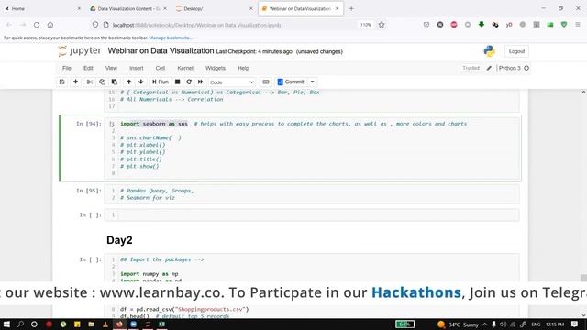Click the Day2 heading
Image resolution: width=587 pixels, height=330 pixels.
click(x=119, y=240)
